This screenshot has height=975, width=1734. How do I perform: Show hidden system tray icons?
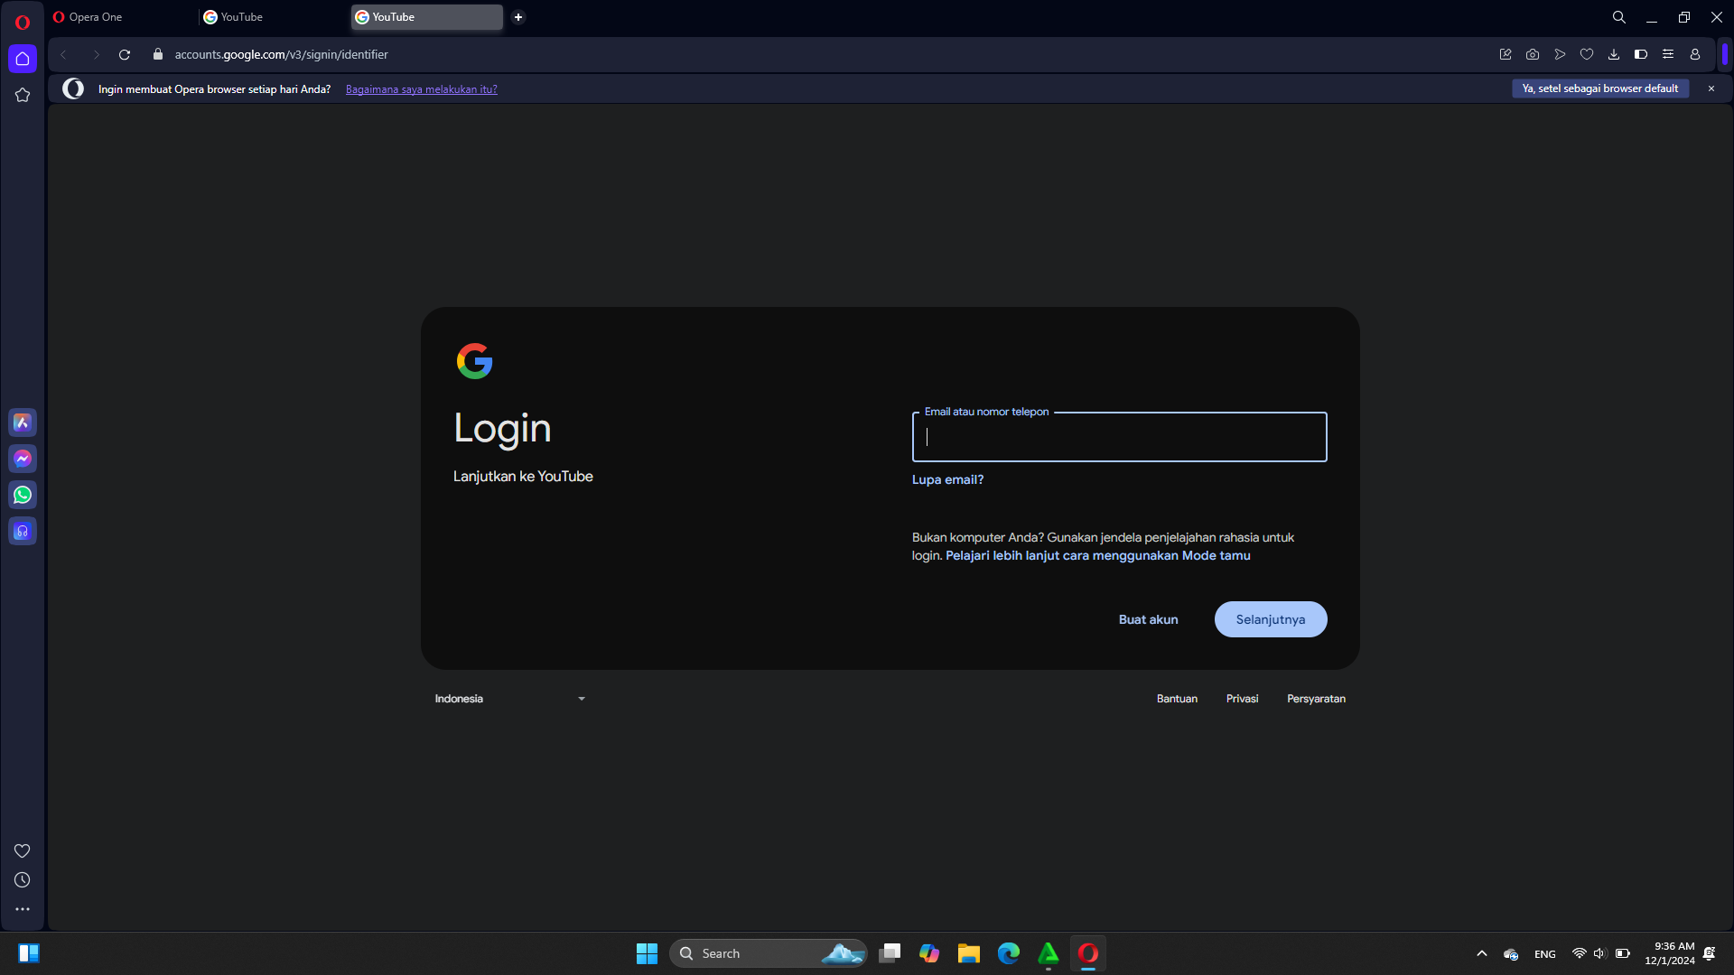[1482, 953]
